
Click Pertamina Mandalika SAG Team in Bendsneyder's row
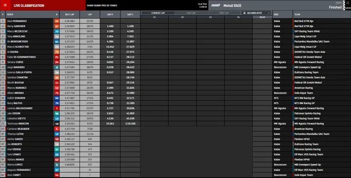312,41
